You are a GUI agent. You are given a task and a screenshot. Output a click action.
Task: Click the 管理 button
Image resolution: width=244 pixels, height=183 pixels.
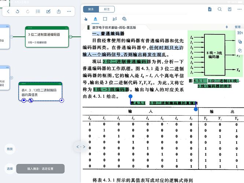(238, 27)
